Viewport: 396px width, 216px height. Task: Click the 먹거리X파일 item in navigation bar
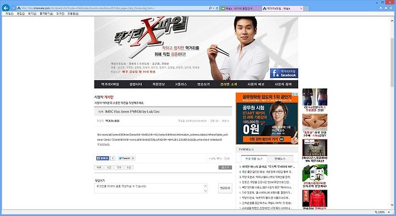(110, 84)
